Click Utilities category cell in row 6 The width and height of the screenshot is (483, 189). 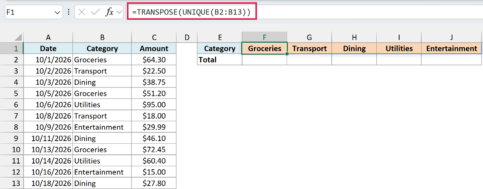[102, 105]
